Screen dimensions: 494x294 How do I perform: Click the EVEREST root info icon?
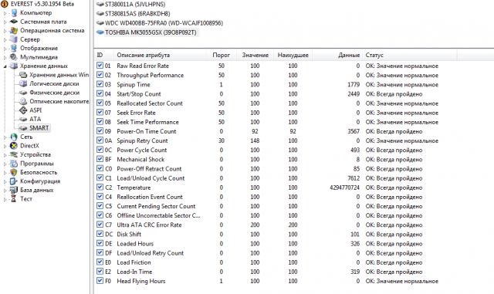[4, 4]
